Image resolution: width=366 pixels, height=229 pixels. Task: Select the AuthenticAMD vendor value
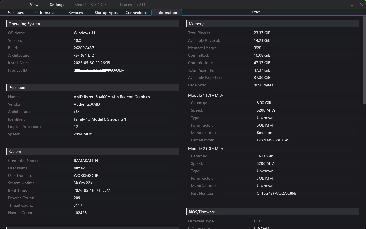pyautogui.click(x=87, y=104)
